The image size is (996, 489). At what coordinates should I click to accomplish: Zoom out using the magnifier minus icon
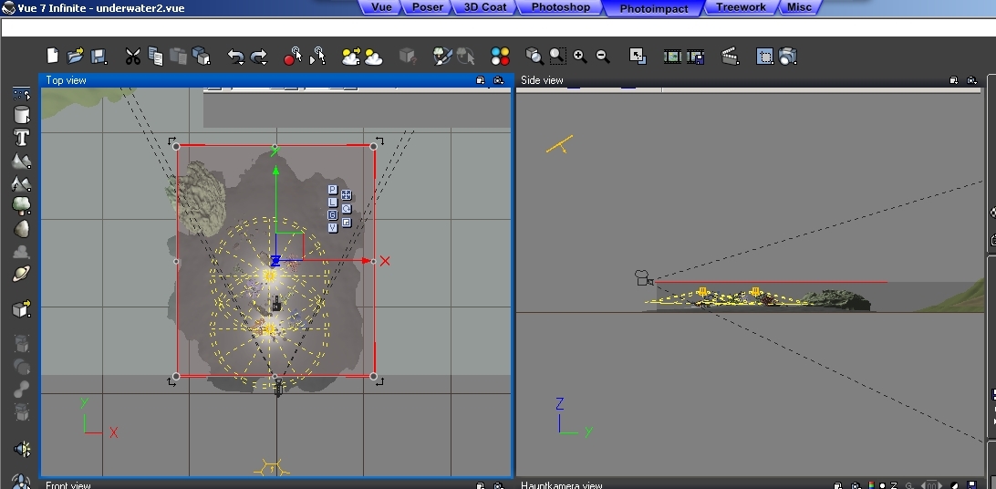602,57
